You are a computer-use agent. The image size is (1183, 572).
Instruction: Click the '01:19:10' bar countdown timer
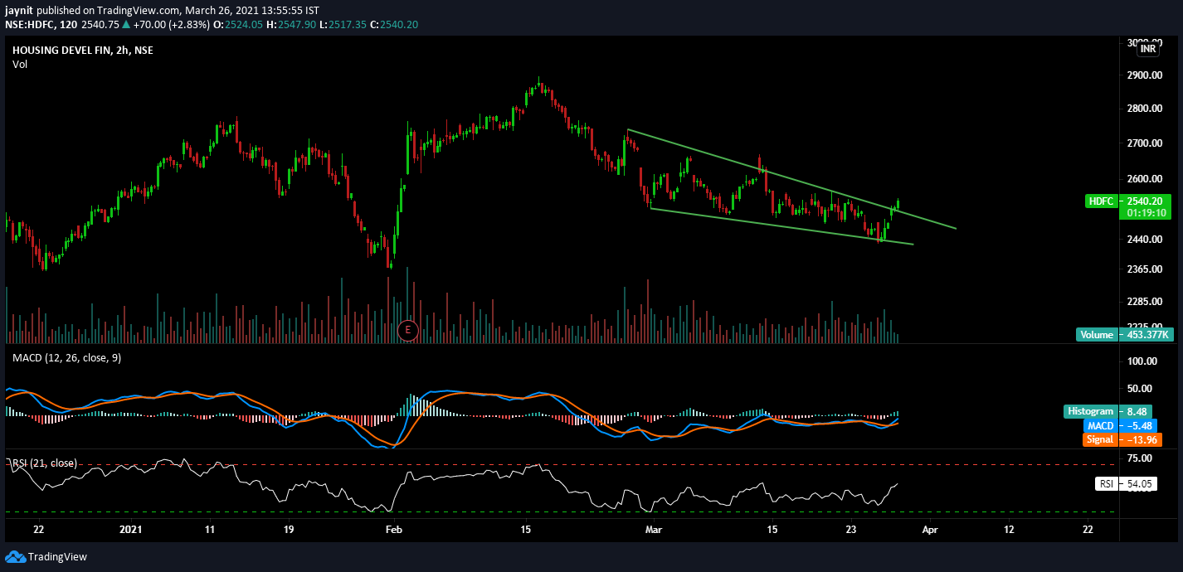click(1146, 213)
